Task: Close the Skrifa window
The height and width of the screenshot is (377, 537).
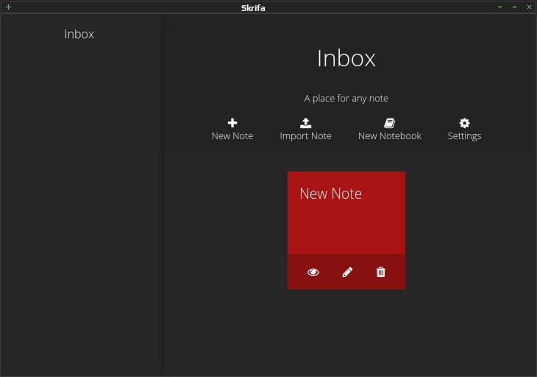Action: pyautogui.click(x=529, y=7)
